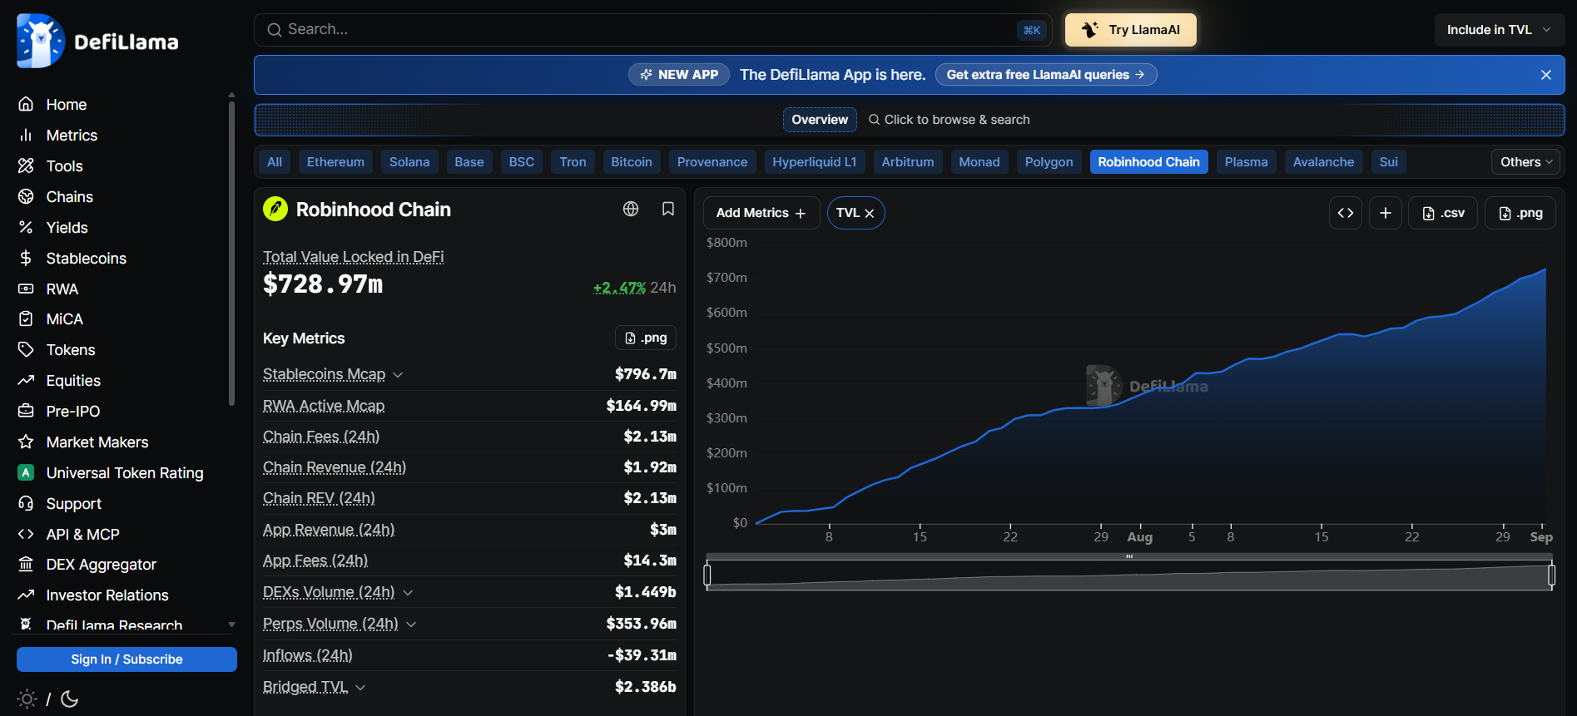The image size is (1577, 716).
Task: Click the Overview button
Action: tap(820, 120)
